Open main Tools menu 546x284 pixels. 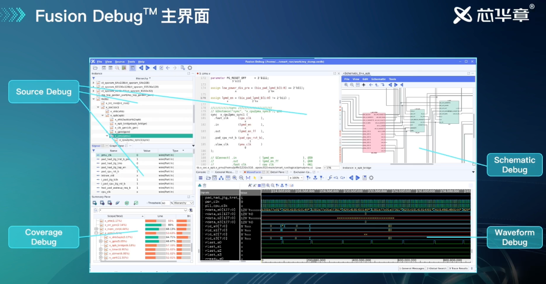coord(131,62)
